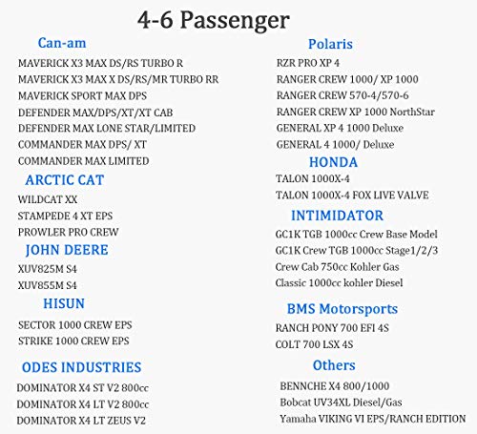Select RZR PRO XP 4 model
The width and height of the screenshot is (477, 434).
(x=308, y=63)
